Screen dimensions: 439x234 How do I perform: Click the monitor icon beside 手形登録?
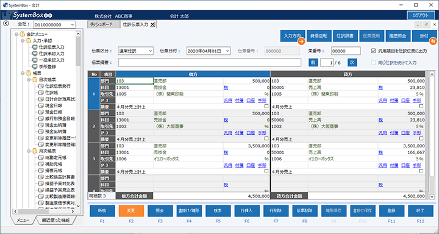pos(35,66)
